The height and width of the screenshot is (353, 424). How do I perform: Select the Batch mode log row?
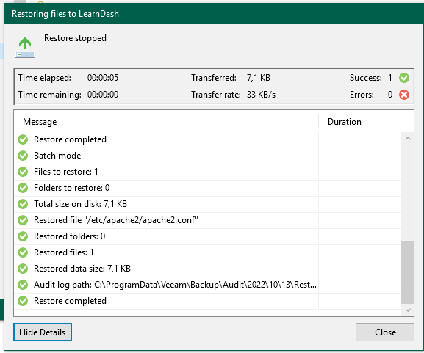[208, 156]
